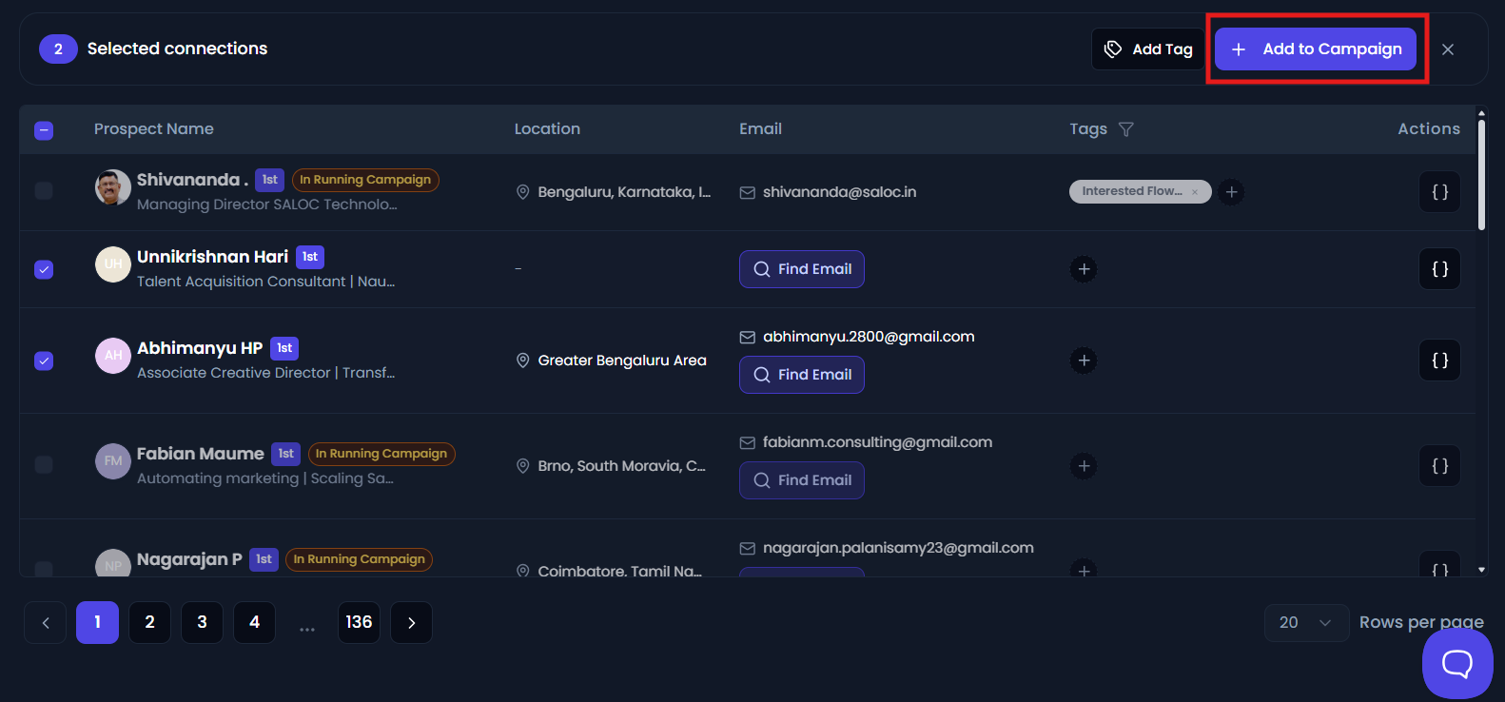Screen dimensions: 1505x702
Task: Click plus icon next to Interested Flow tag
Action: click(1231, 192)
